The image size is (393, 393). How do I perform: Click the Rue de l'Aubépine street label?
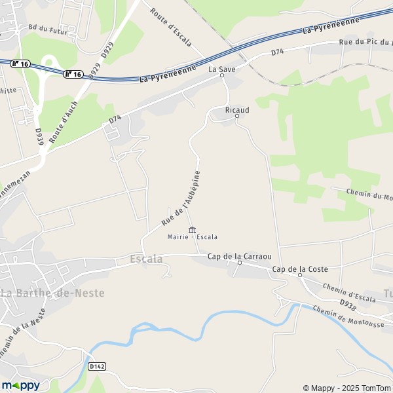[181, 198]
